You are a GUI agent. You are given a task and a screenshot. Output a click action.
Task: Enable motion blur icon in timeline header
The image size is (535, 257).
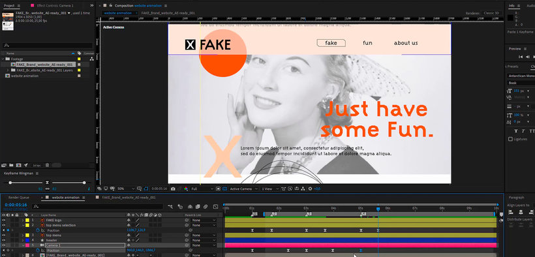[x=206, y=207]
